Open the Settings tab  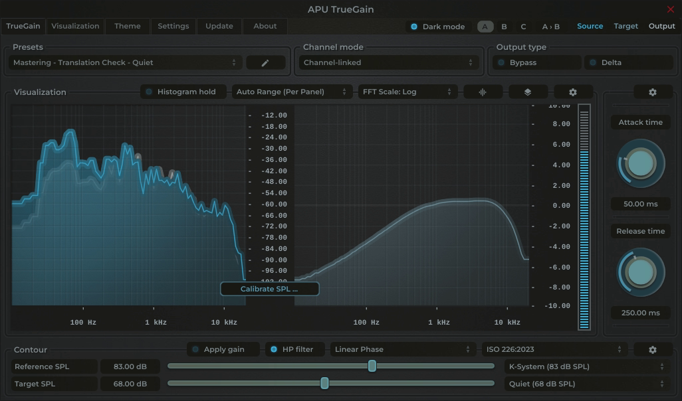173,26
